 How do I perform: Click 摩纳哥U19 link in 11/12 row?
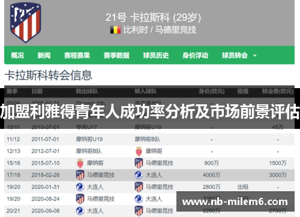point(89,139)
